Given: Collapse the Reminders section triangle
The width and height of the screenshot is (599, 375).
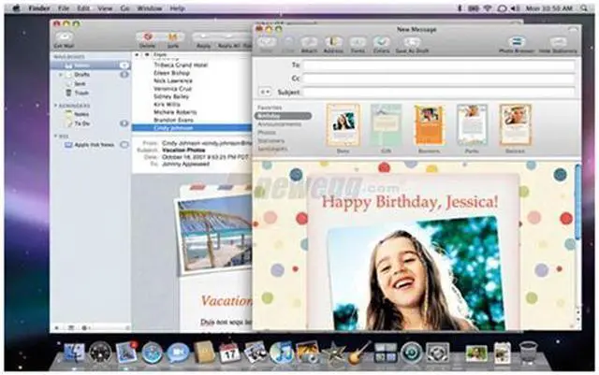Looking at the screenshot, I should pyautogui.click(x=55, y=106).
